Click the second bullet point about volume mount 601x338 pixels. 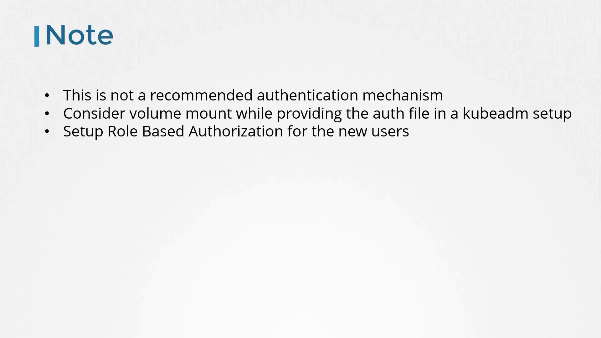coord(317,113)
